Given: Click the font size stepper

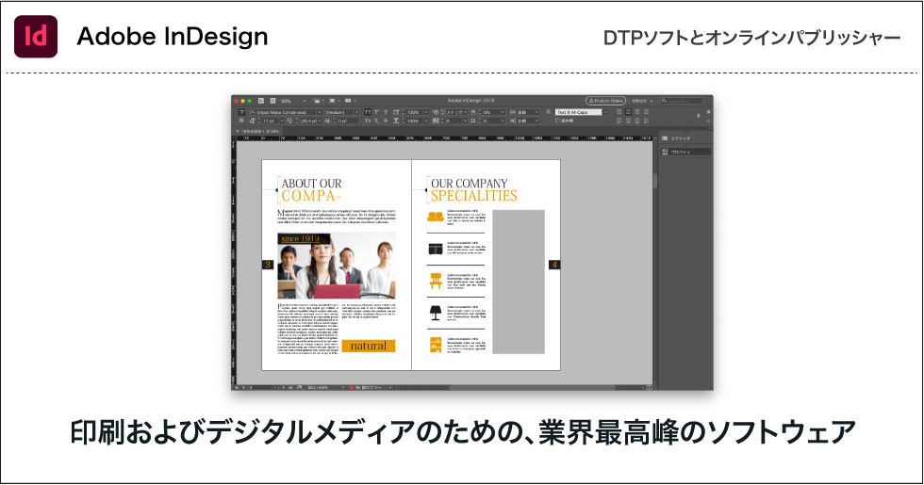Looking at the screenshot, I should [x=259, y=121].
